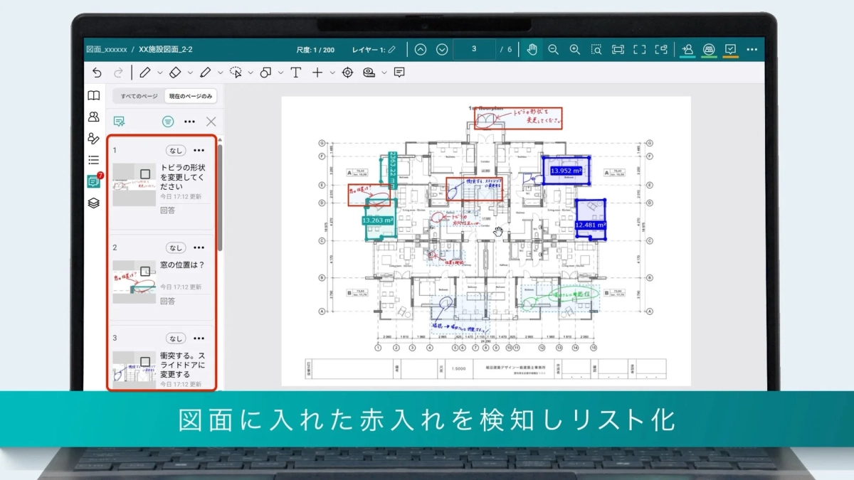
Task: Tick the checkbox on comment 2
Action: (145, 271)
